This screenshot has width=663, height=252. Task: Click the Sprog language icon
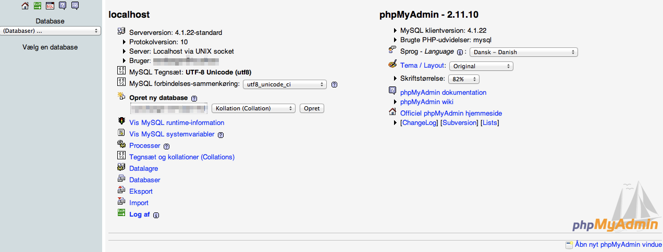click(x=392, y=51)
